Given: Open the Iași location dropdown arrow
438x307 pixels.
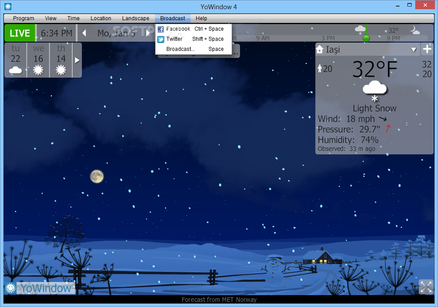Looking at the screenshot, I should [x=414, y=50].
